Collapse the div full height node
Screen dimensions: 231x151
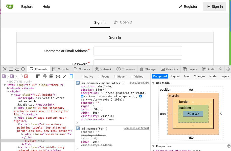tap(12, 95)
